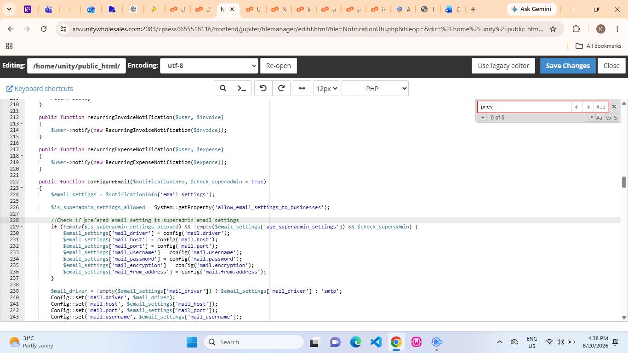Click into the search text field
Screen dimensions: 628x353
tap(524, 107)
